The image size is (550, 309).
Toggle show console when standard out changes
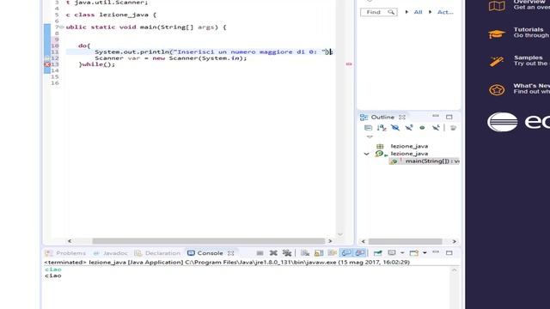click(x=346, y=253)
